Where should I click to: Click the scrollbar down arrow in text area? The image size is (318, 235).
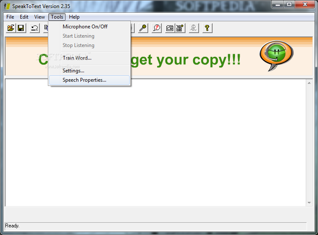(x=309, y=203)
